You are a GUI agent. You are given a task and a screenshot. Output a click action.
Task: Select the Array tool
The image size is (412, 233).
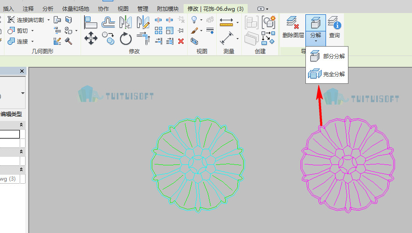158,30
